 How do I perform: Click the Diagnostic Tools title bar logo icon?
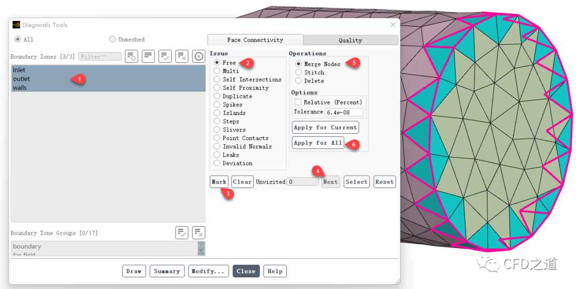[17, 25]
